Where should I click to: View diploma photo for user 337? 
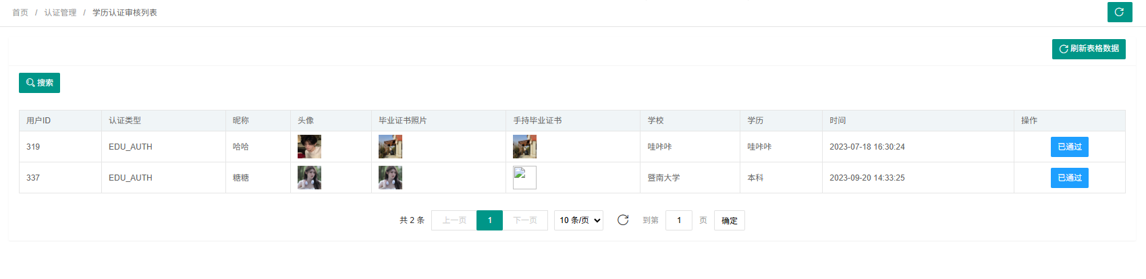(x=390, y=178)
